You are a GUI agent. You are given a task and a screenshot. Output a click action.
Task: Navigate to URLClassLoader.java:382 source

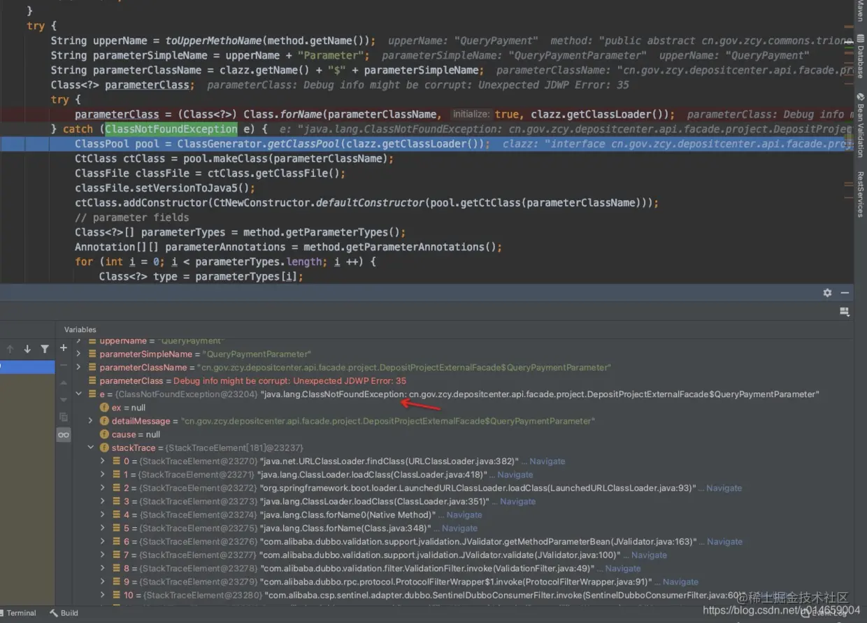[547, 461]
